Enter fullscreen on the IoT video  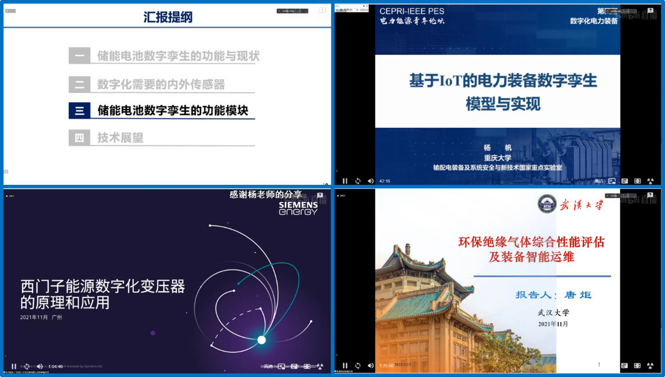638,181
